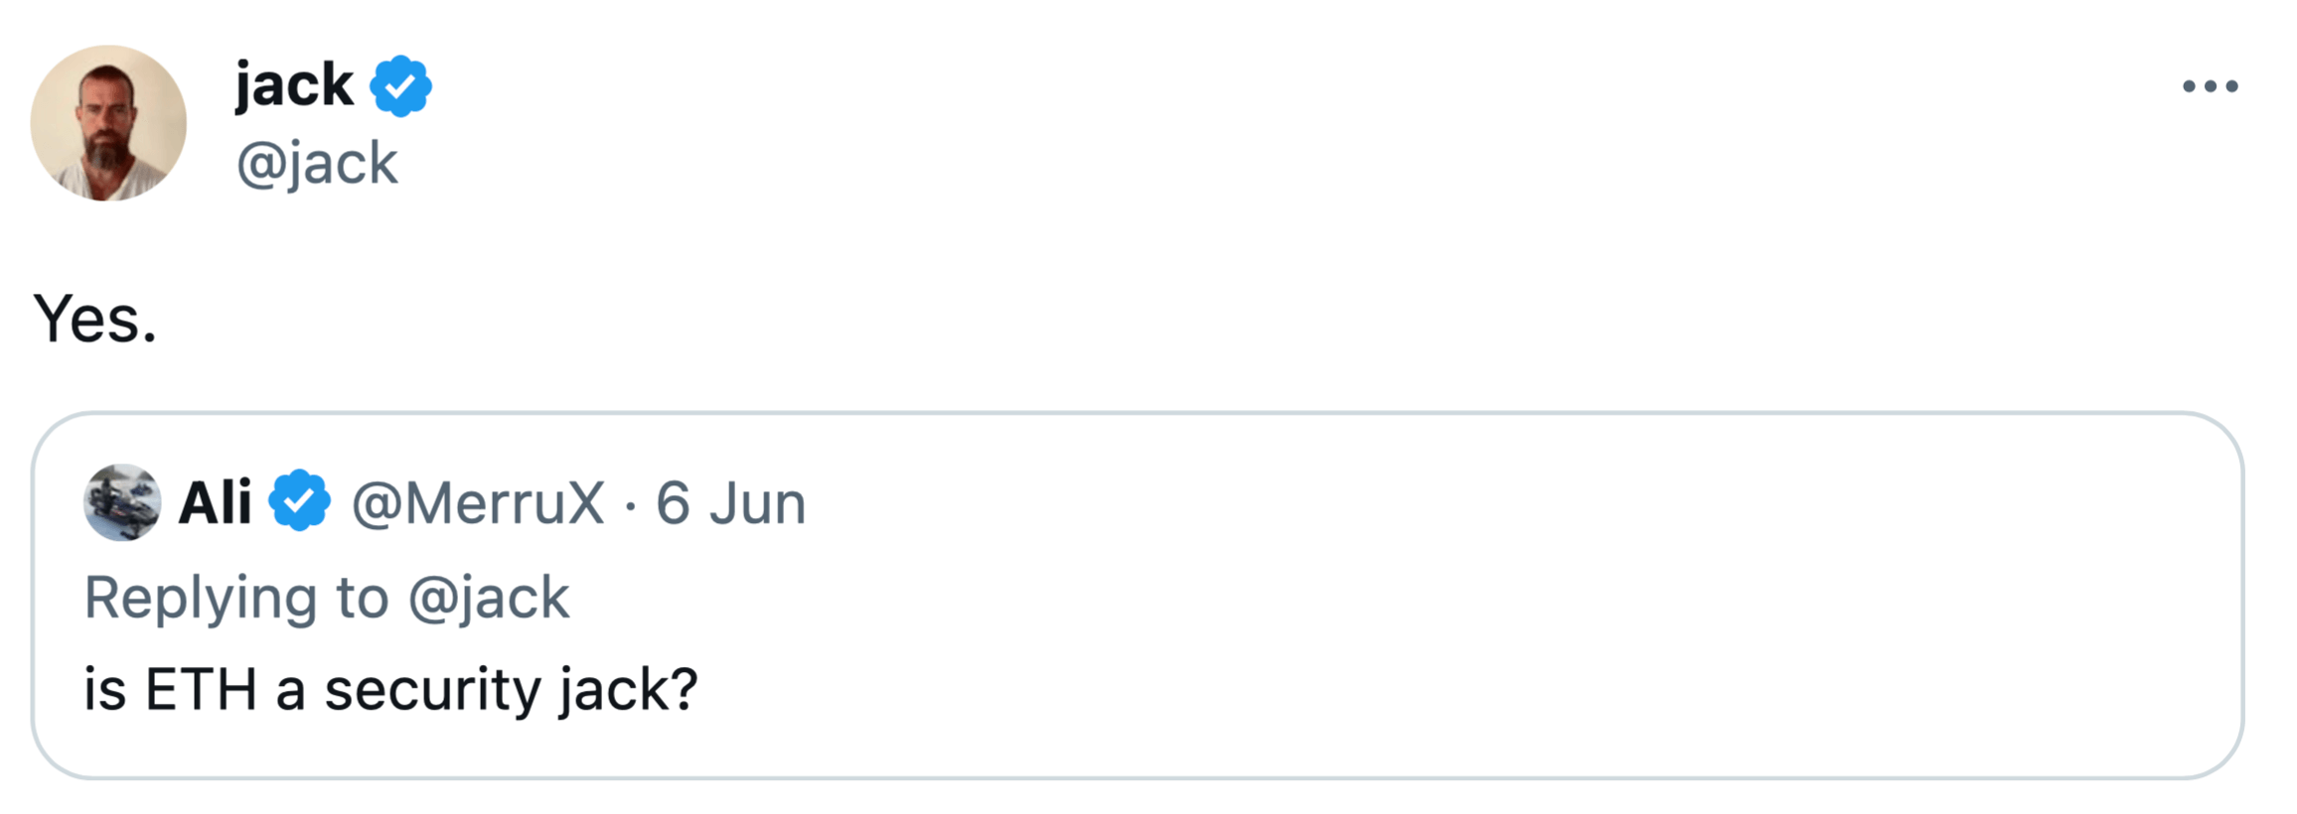Viewport: 2297px width, 814px height.
Task: Click the "Replying to" label
Action: pyautogui.click(x=235, y=598)
